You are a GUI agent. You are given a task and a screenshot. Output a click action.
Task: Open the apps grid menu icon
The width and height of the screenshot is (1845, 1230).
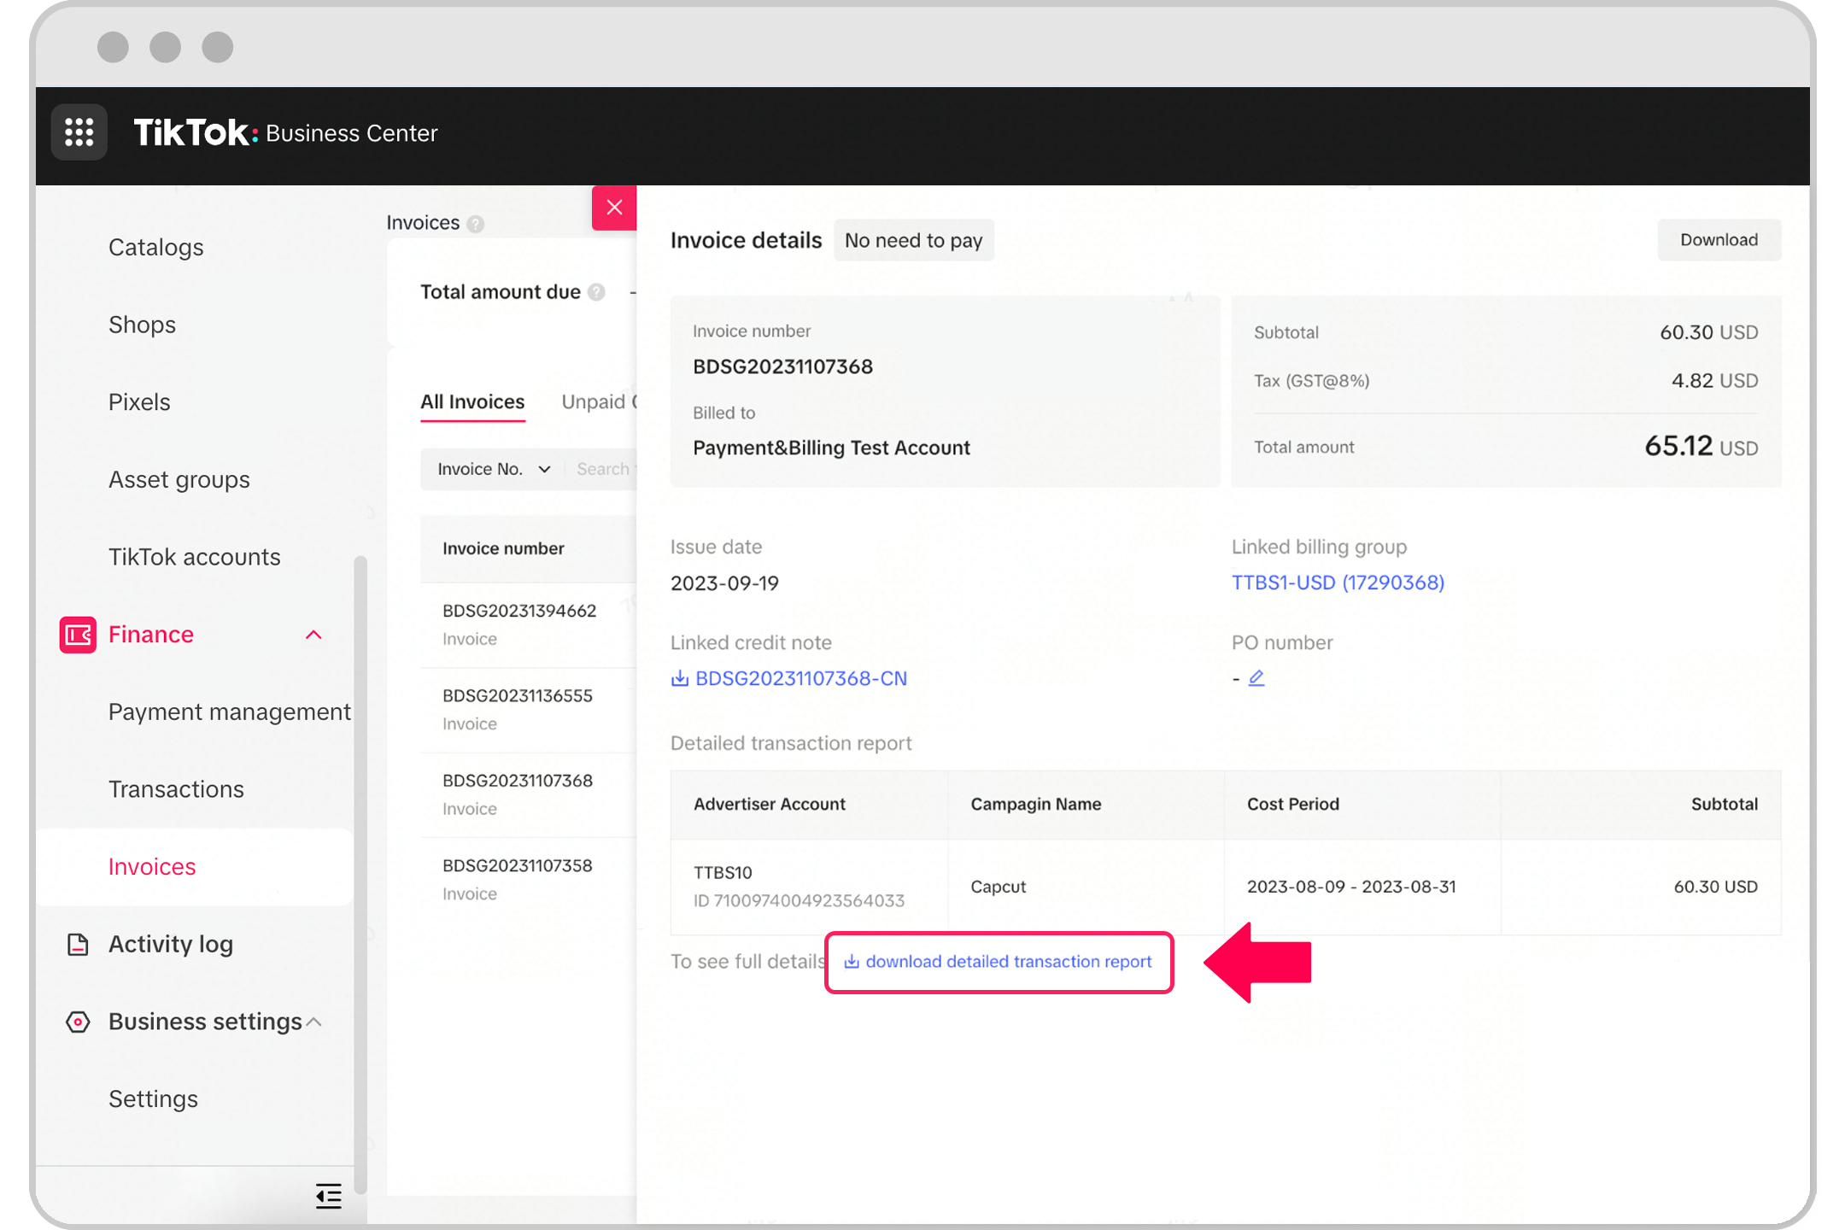[79, 132]
